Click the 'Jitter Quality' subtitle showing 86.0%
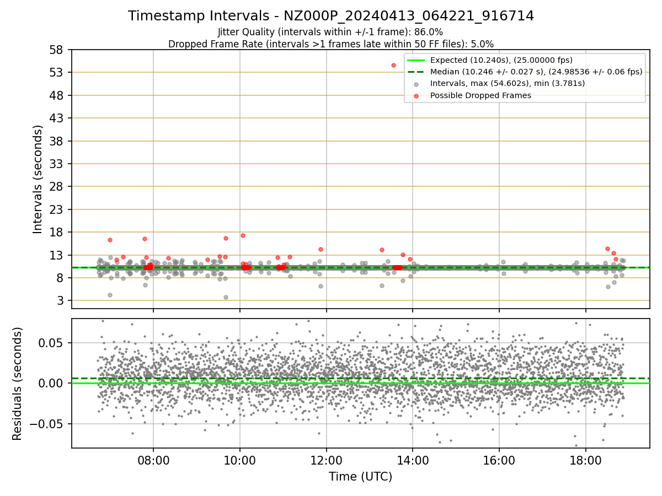Image resolution: width=662 pixels, height=496 pixels. 330,32
